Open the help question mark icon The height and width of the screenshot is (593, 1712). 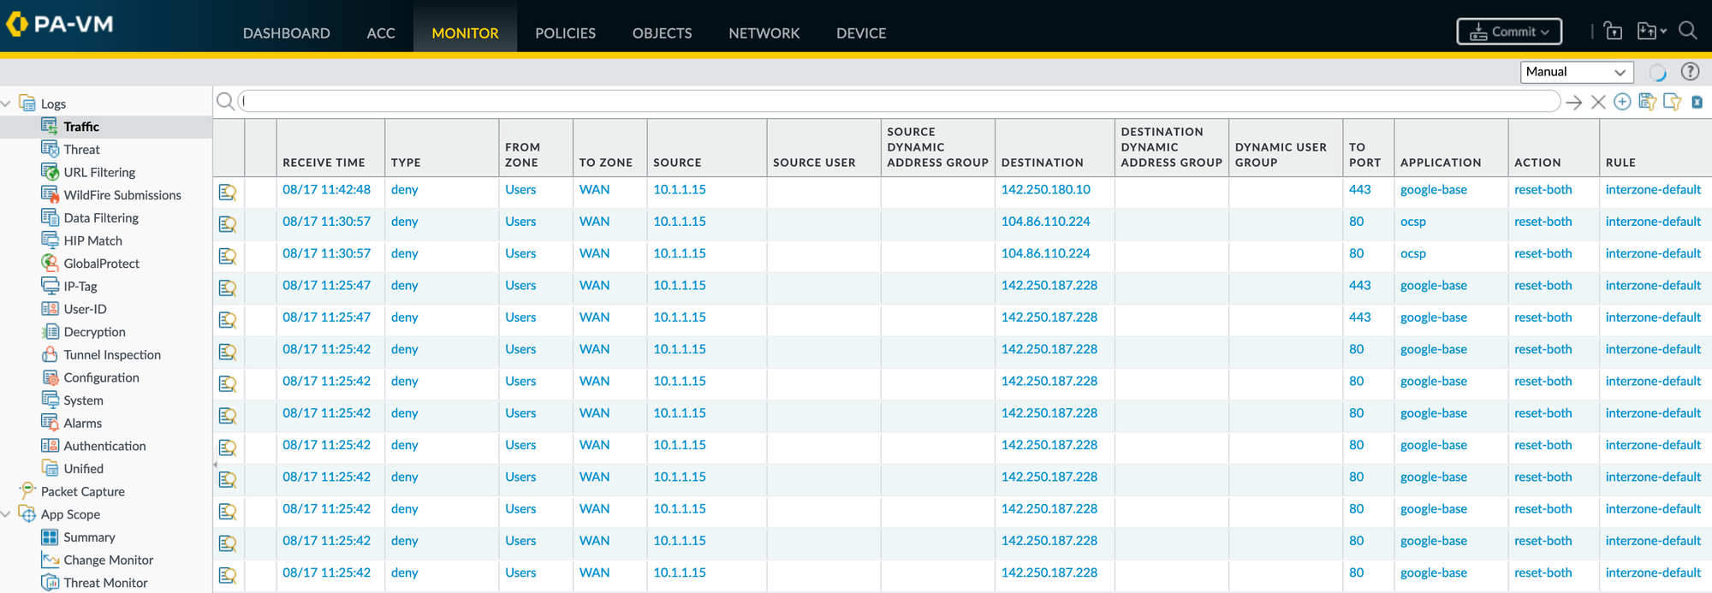pos(1690,72)
